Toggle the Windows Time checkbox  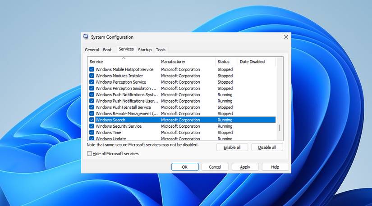point(92,132)
